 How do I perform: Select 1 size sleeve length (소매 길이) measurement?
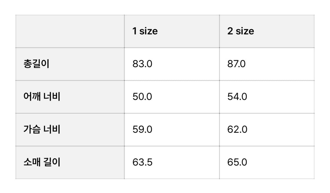pyautogui.click(x=142, y=162)
